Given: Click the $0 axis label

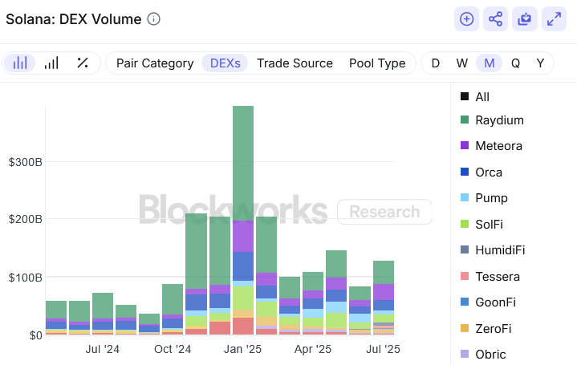Looking at the screenshot, I should click(x=35, y=335).
